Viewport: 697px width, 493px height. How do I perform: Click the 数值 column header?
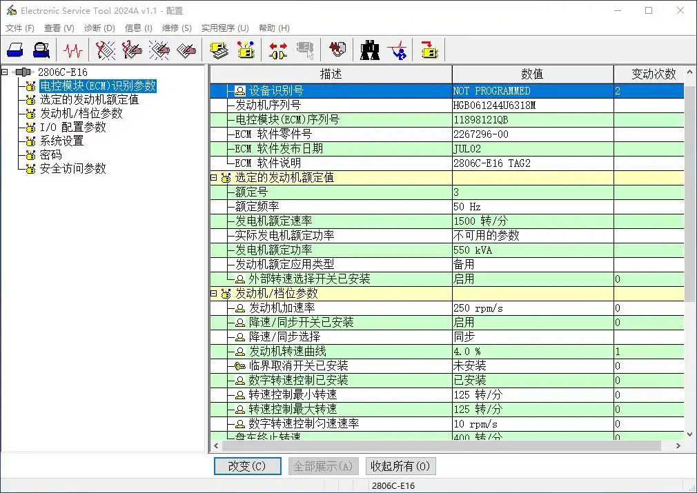[533, 74]
